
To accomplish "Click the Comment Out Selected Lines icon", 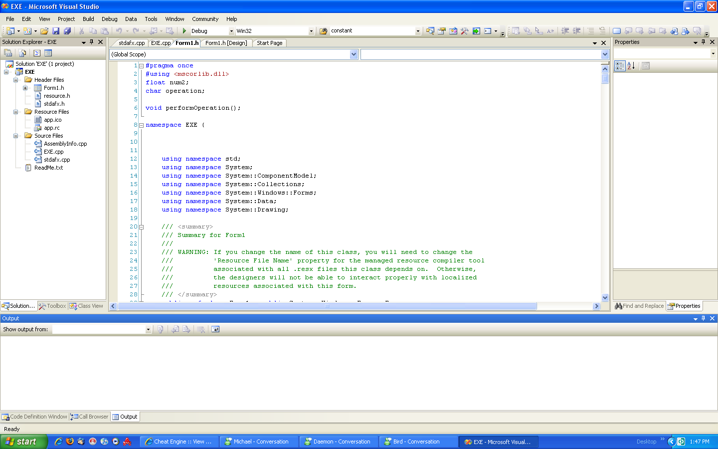I will 590,30.
